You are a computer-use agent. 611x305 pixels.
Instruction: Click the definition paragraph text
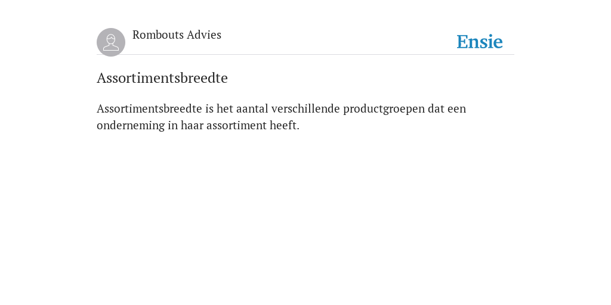(282, 117)
